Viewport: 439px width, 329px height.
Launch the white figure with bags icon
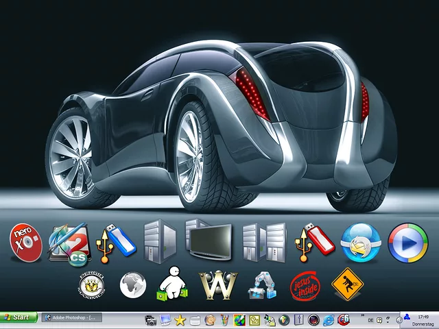coord(171,284)
